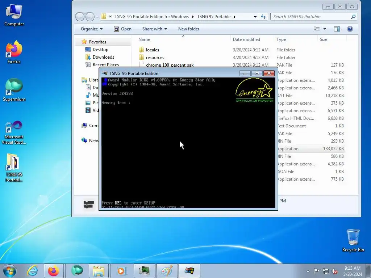
Task: Change the view with the views icon
Action: point(317,29)
